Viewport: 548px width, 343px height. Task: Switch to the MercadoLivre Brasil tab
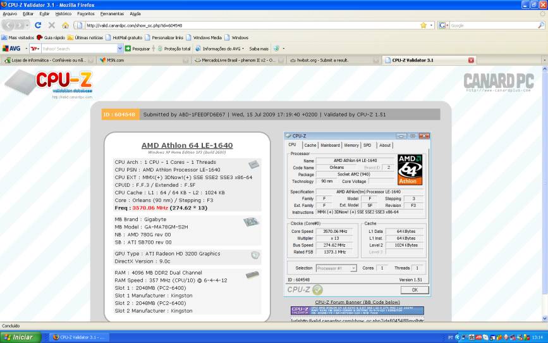[x=239, y=60]
